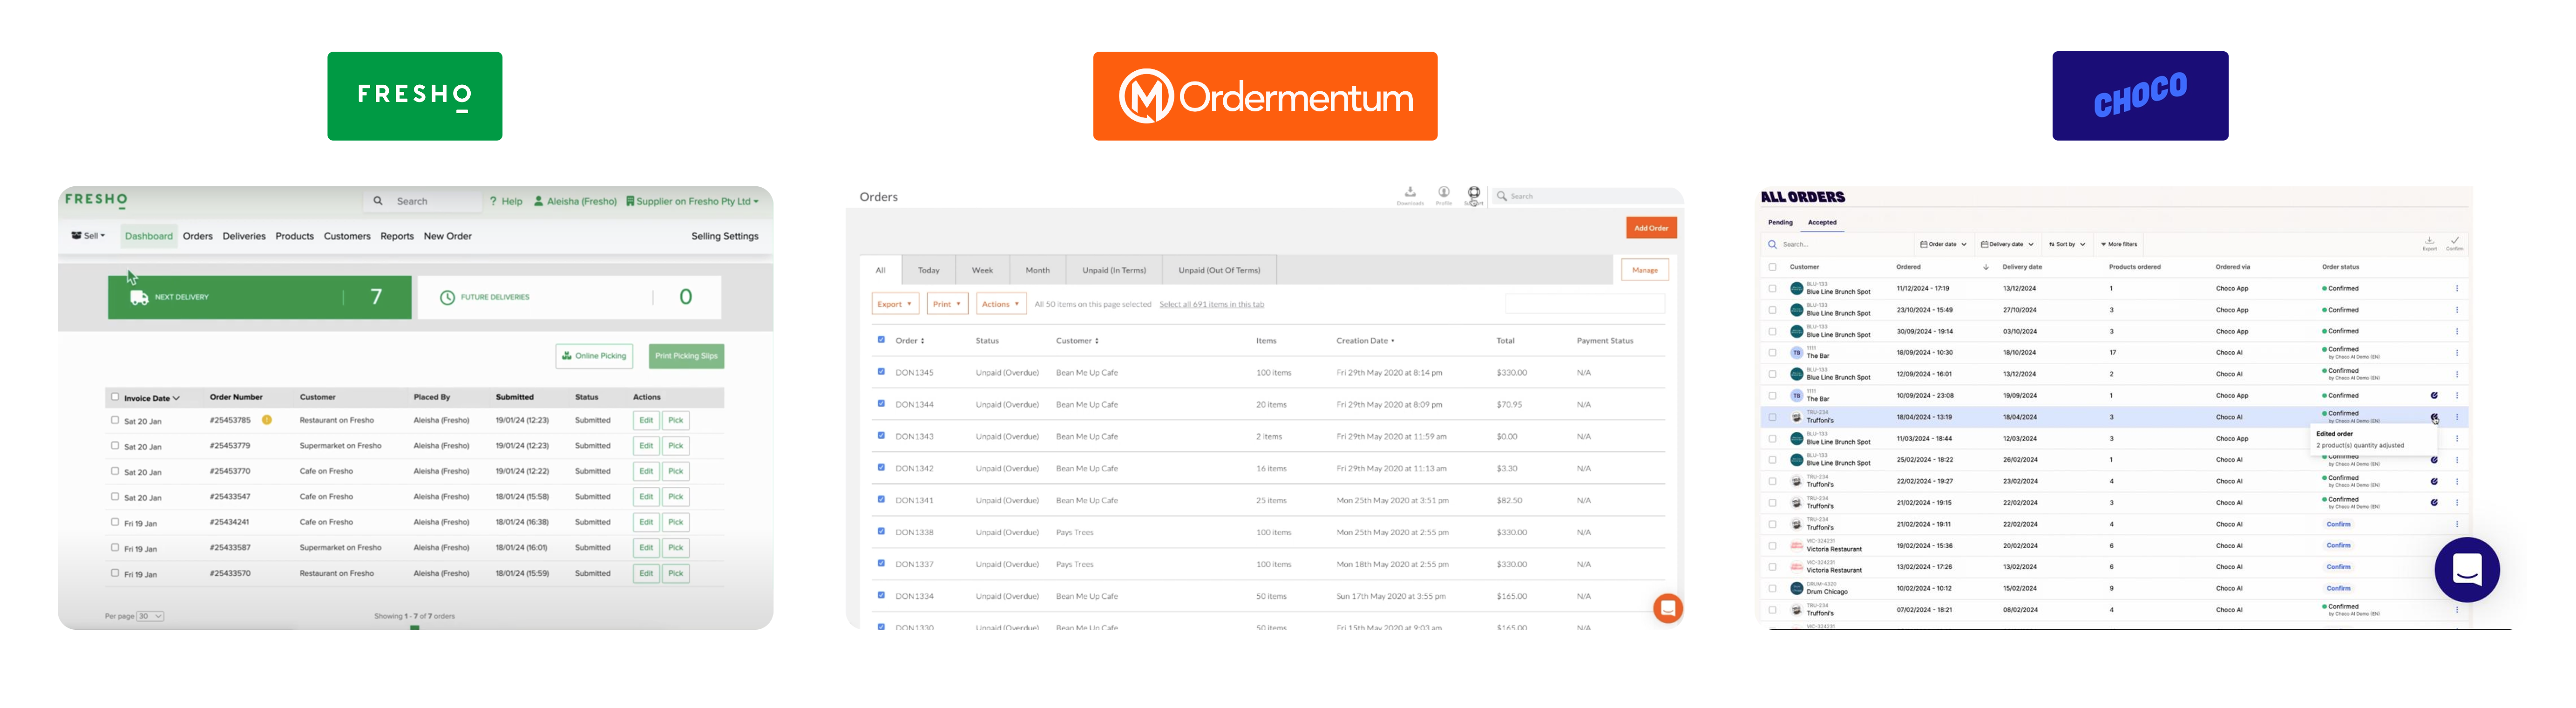Click the Choco Export icon
Screen dimensions: 2576x708
click(2429, 241)
